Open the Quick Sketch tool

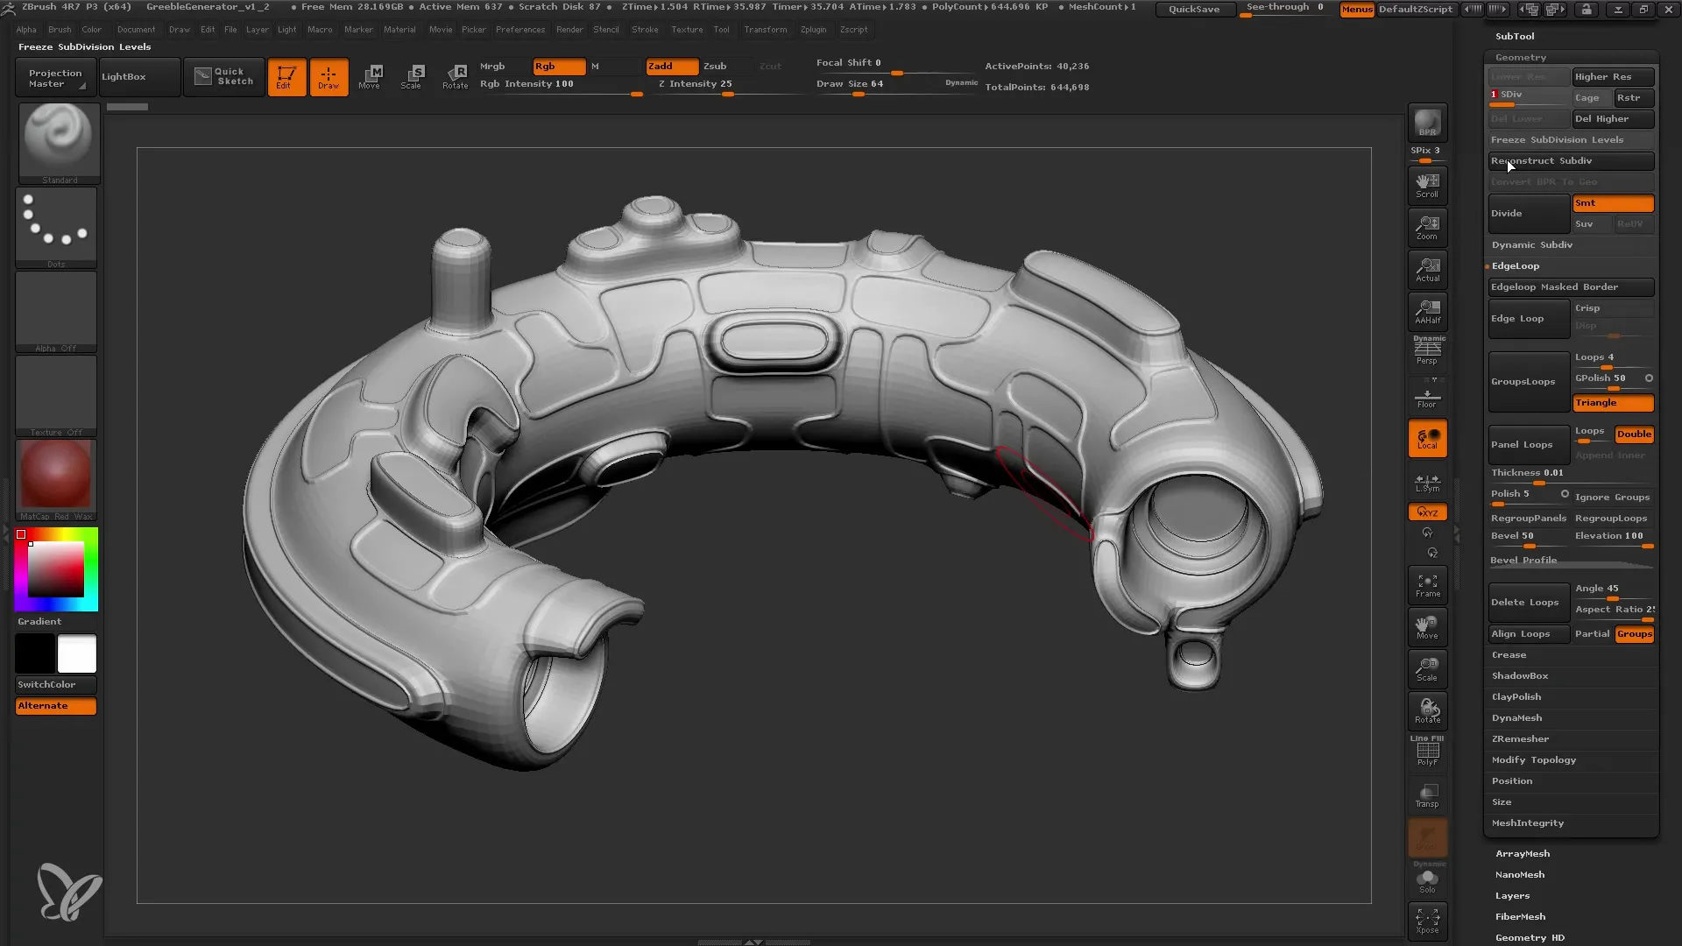pos(223,77)
